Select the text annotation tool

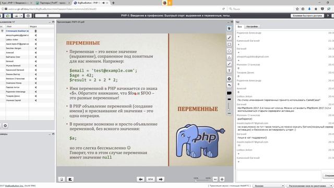coord(229,70)
